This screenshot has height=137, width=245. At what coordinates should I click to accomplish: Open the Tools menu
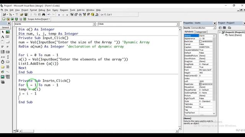(72, 10)
